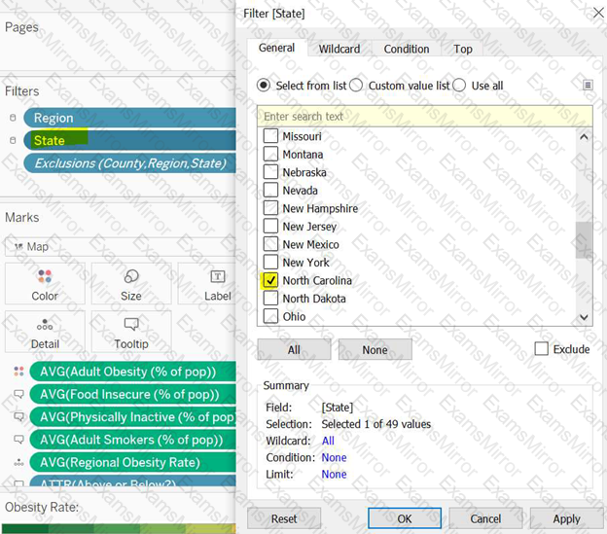Switch to the Wildcard tab
The width and height of the screenshot is (607, 534).
click(339, 50)
